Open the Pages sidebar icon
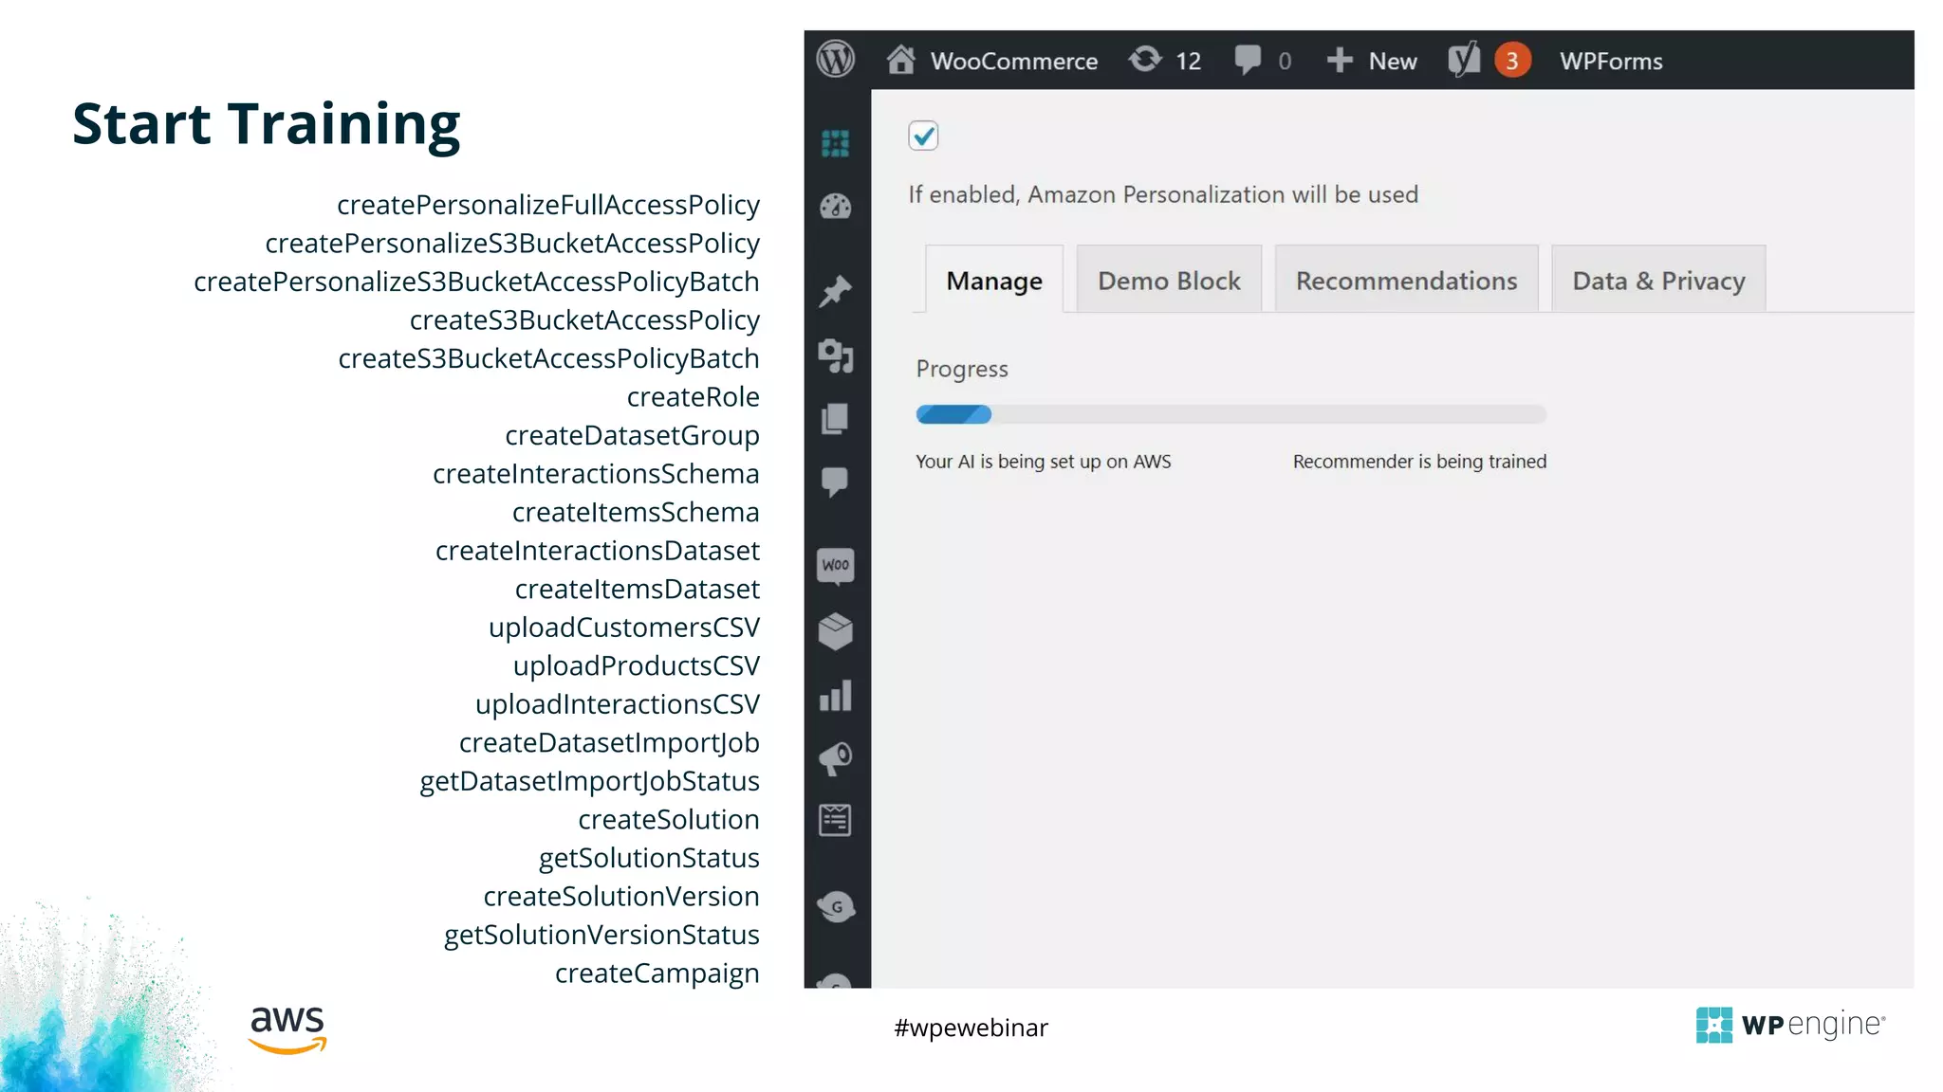 [x=835, y=419]
